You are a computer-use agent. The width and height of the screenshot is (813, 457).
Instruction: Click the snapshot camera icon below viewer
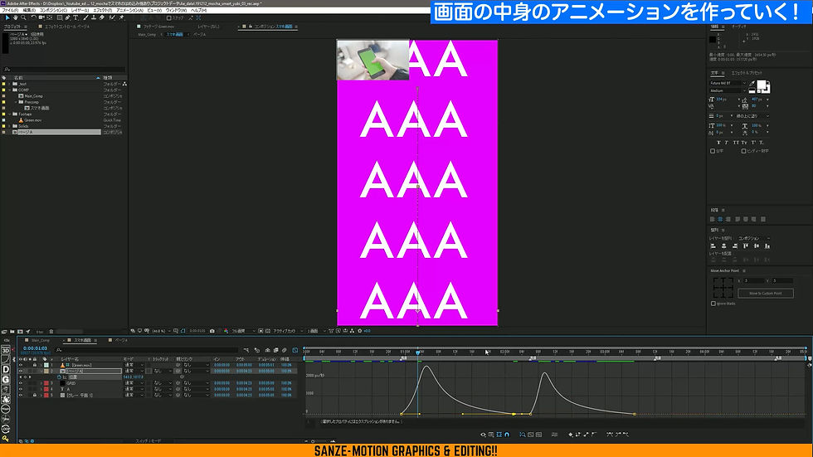212,331
